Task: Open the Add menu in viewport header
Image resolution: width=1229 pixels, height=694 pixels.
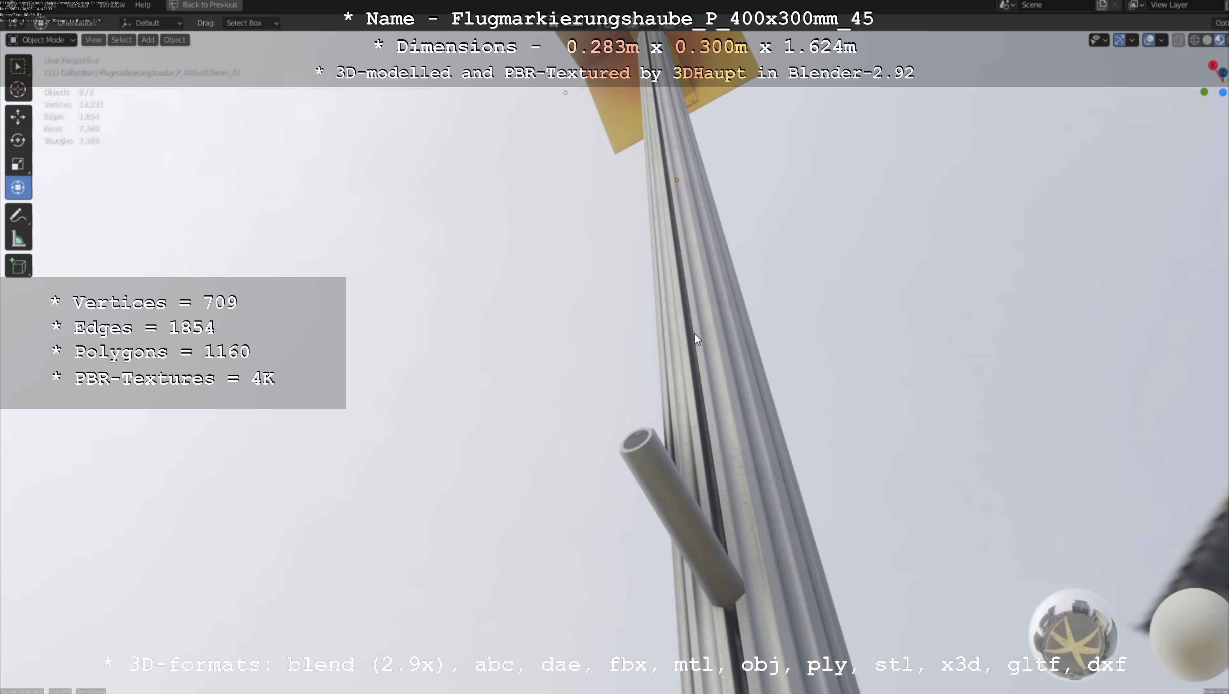Action: pyautogui.click(x=148, y=40)
